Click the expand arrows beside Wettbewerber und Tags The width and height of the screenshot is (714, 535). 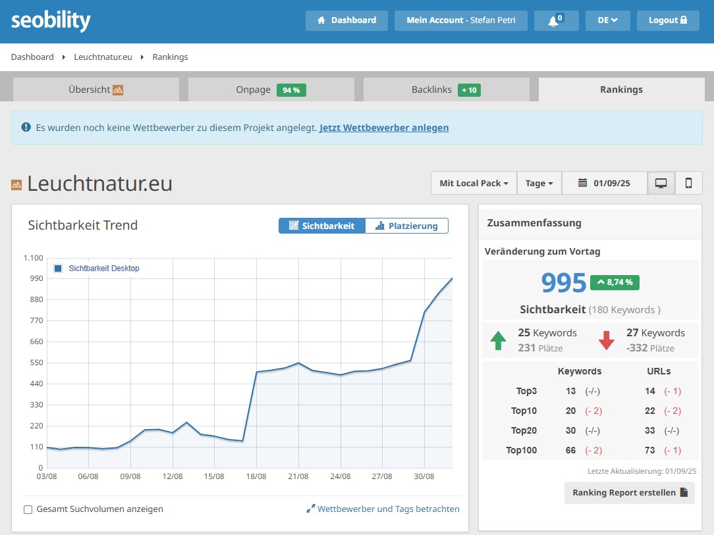click(x=310, y=509)
